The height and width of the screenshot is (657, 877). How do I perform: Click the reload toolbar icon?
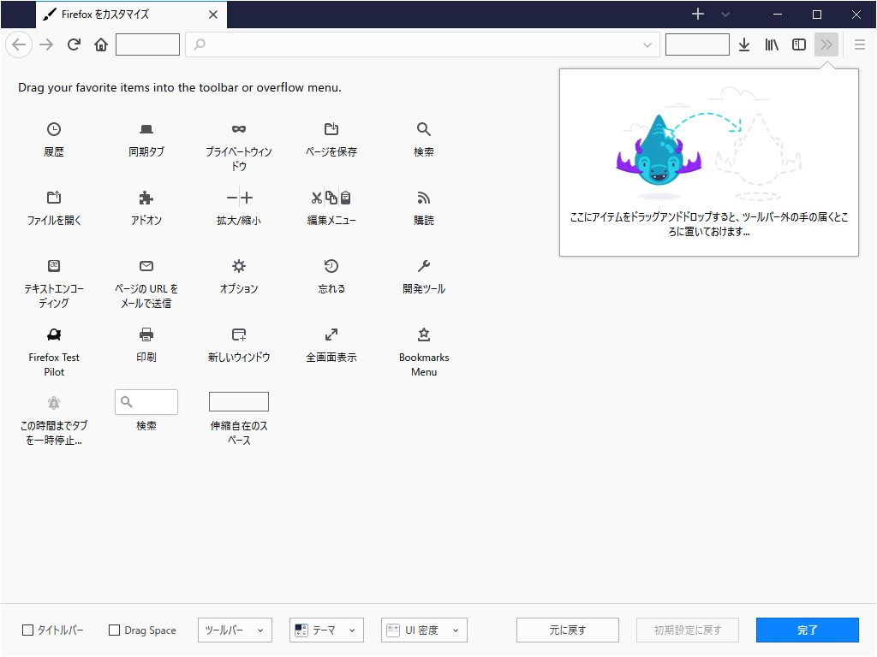(x=74, y=44)
